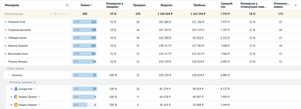Expand the Лебедев Артем row
This screenshot has width=301, height=109.
[5, 38]
